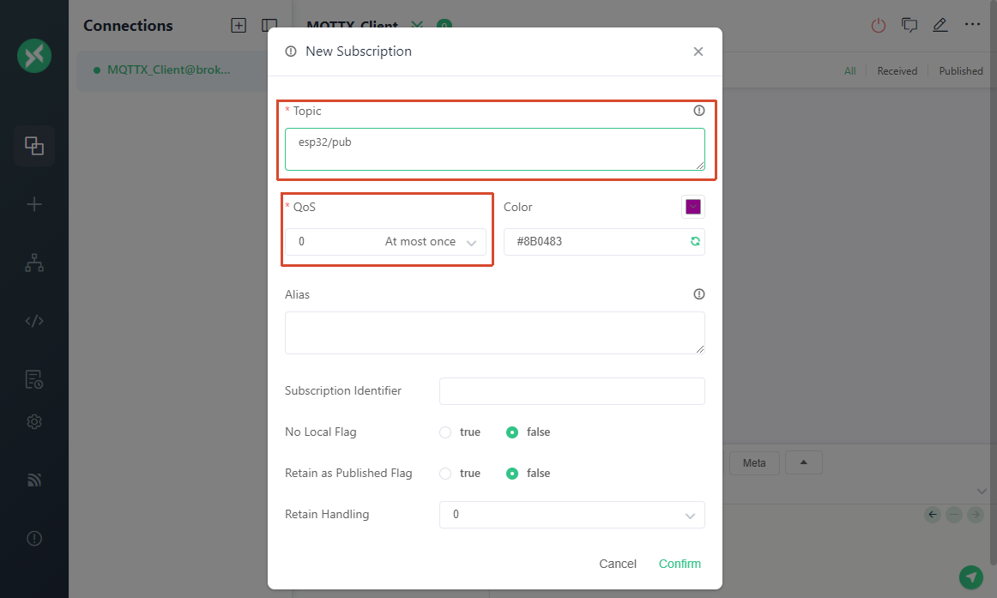Open the feed/updates icon in sidebar
997x598 pixels.
coord(34,480)
